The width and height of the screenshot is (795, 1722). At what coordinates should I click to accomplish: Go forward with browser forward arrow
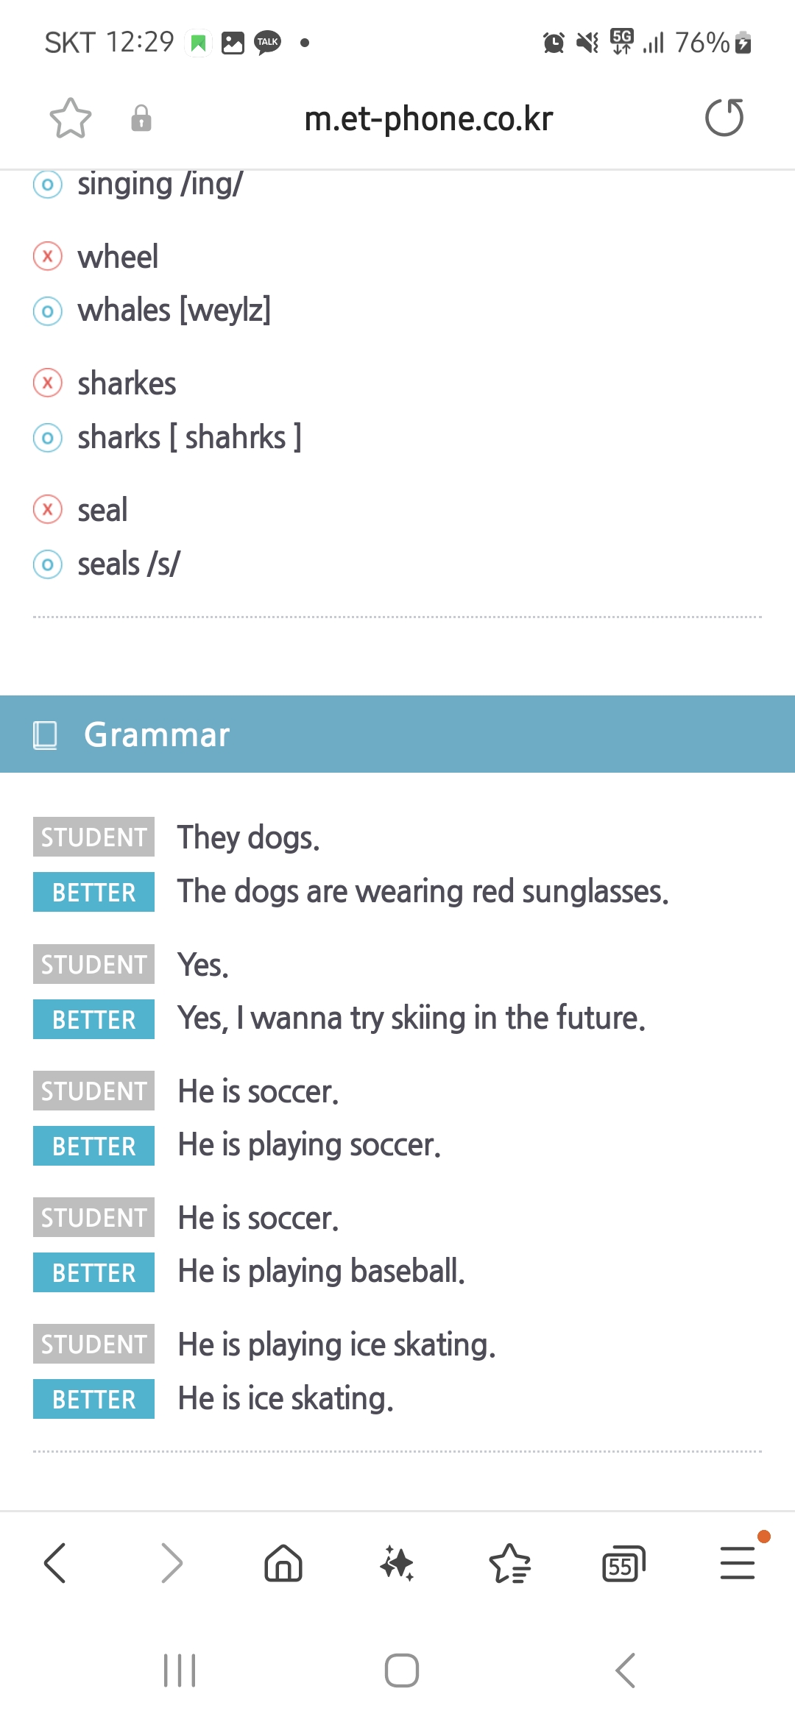[x=172, y=1563]
